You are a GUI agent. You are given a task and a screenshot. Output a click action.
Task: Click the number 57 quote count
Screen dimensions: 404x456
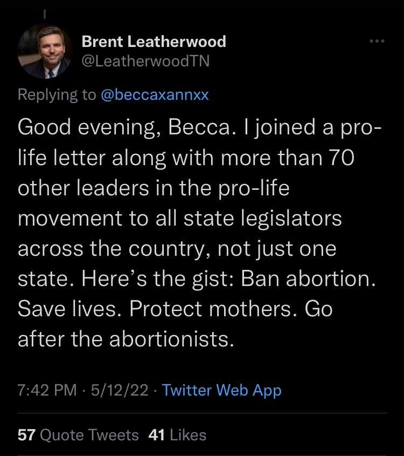26,434
